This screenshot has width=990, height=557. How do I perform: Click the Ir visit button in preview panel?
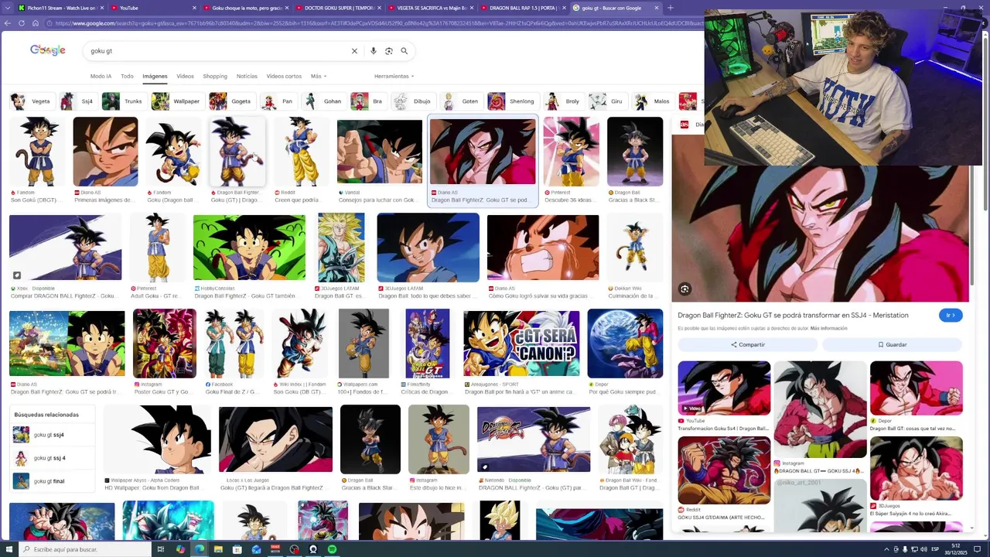951,316
